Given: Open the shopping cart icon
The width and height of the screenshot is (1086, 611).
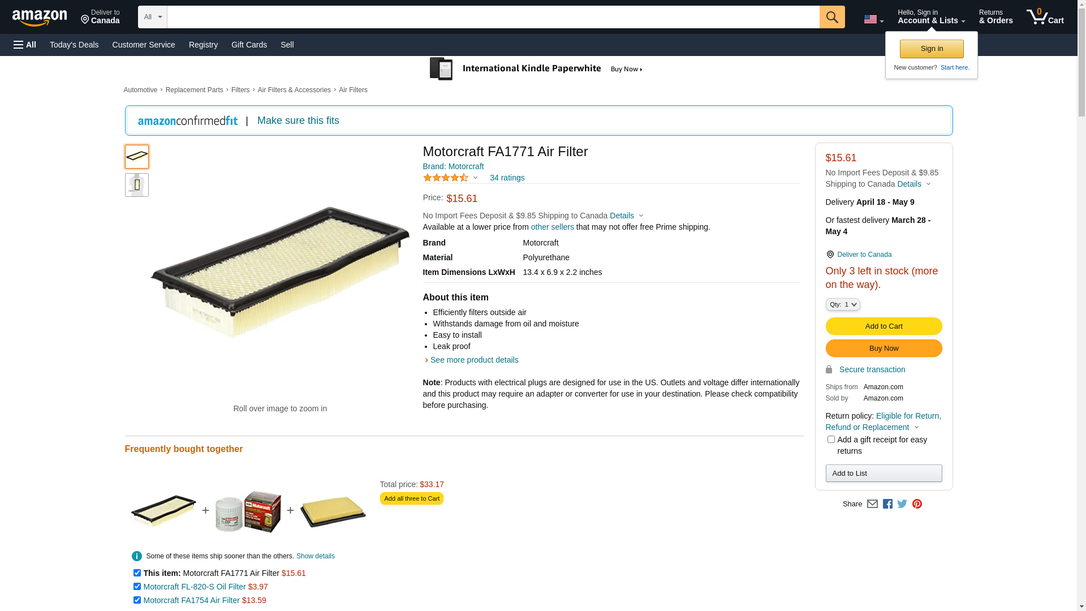Looking at the screenshot, I should pos(1045,17).
